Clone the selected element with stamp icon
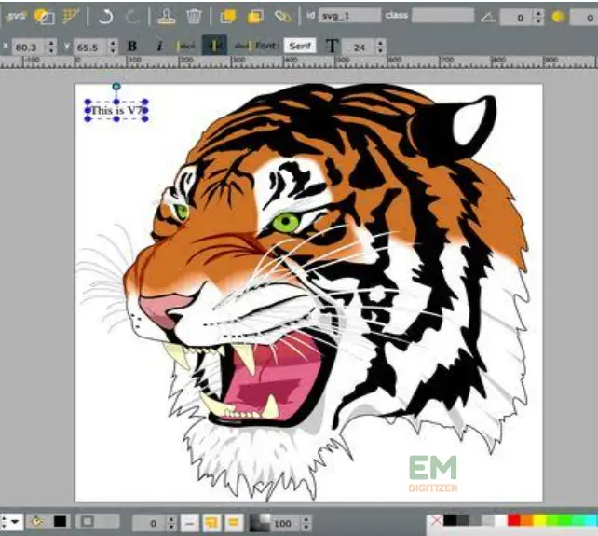Viewport: 598px width, 536px height. click(167, 17)
